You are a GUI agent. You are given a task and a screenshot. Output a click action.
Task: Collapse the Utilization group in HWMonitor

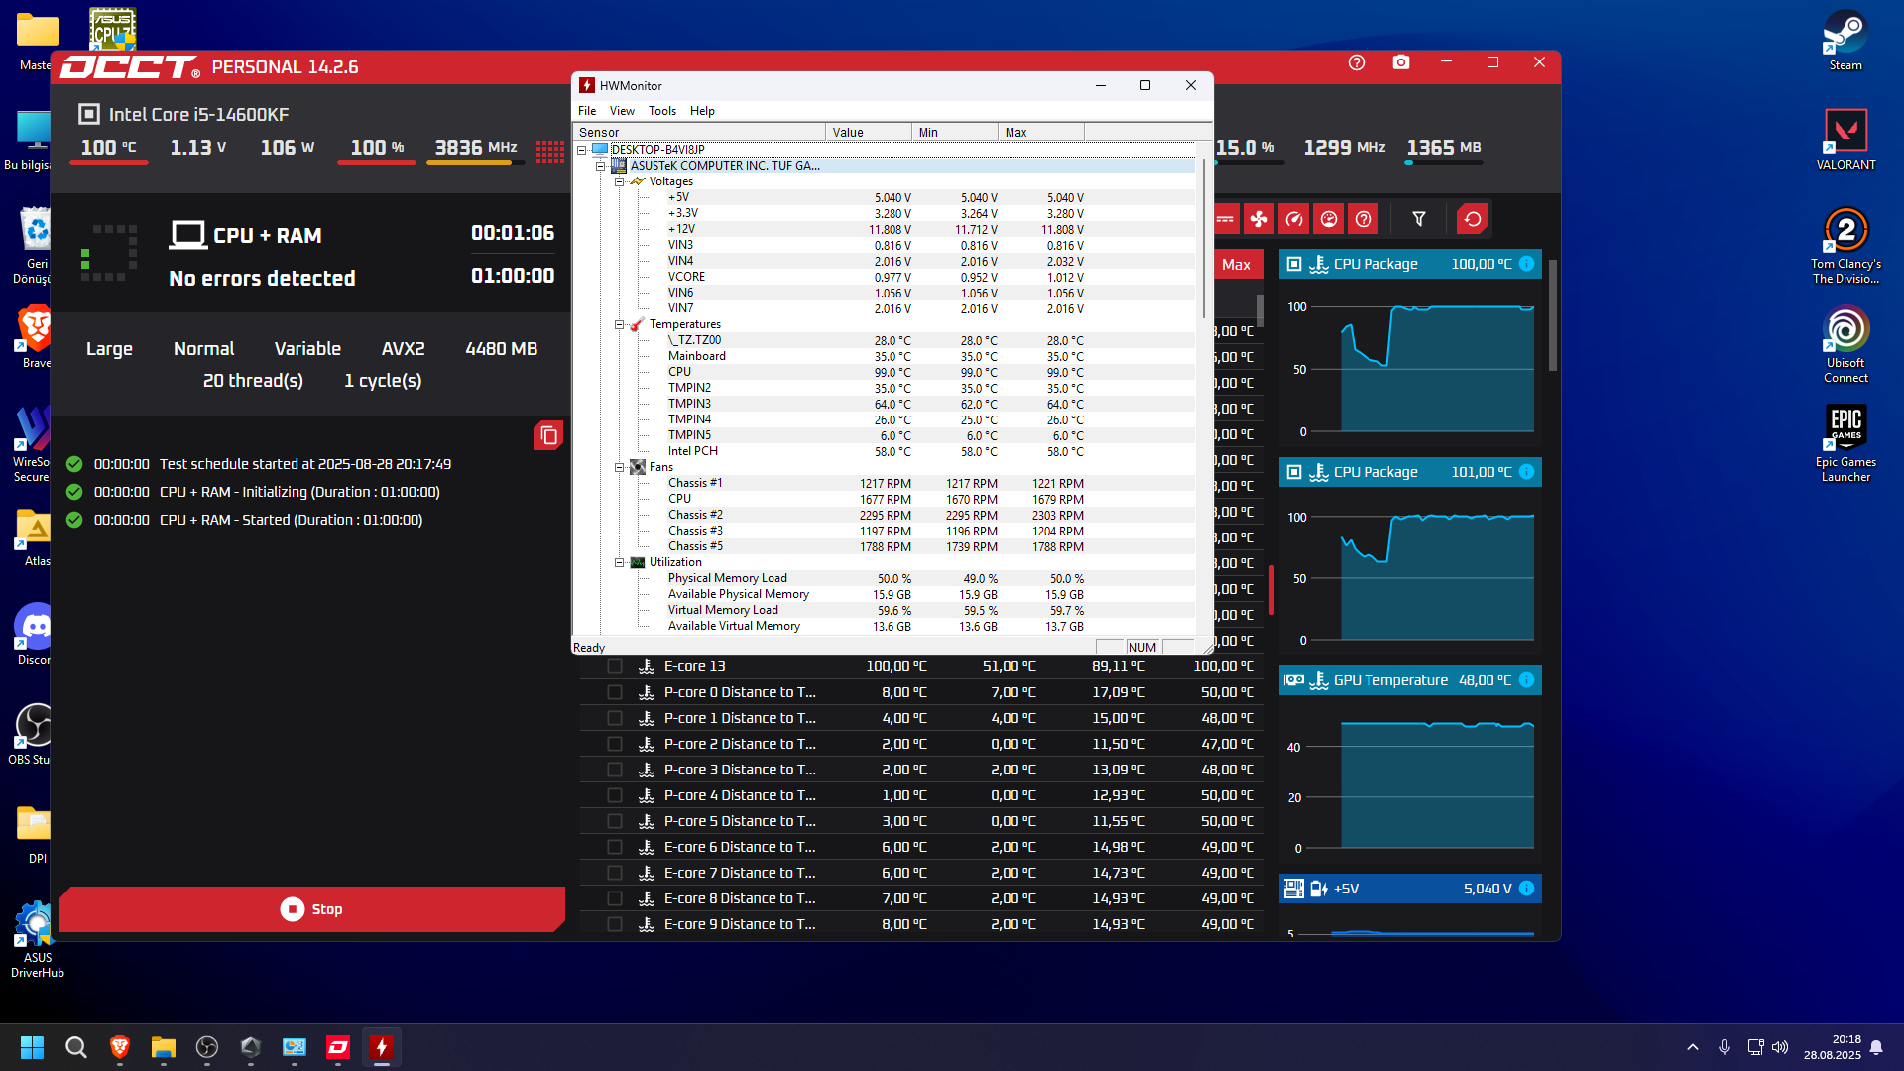point(619,562)
